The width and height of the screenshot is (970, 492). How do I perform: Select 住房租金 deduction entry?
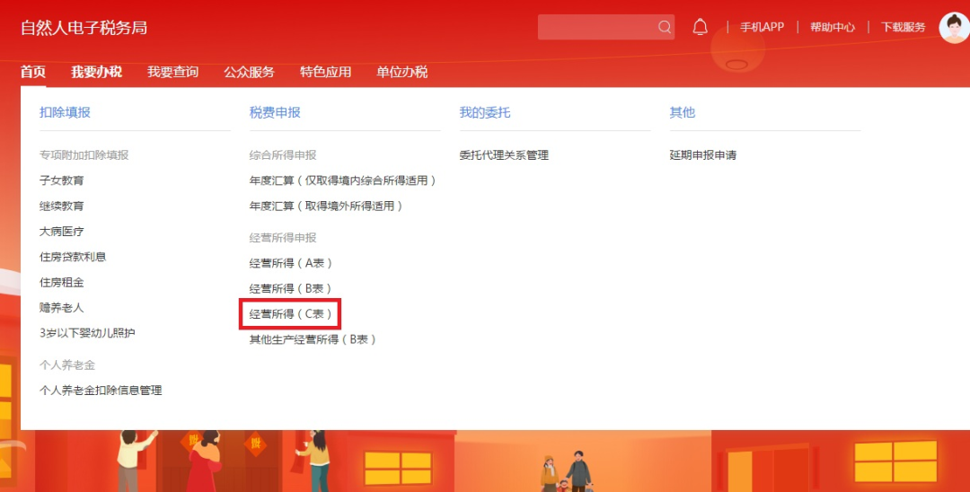[62, 283]
